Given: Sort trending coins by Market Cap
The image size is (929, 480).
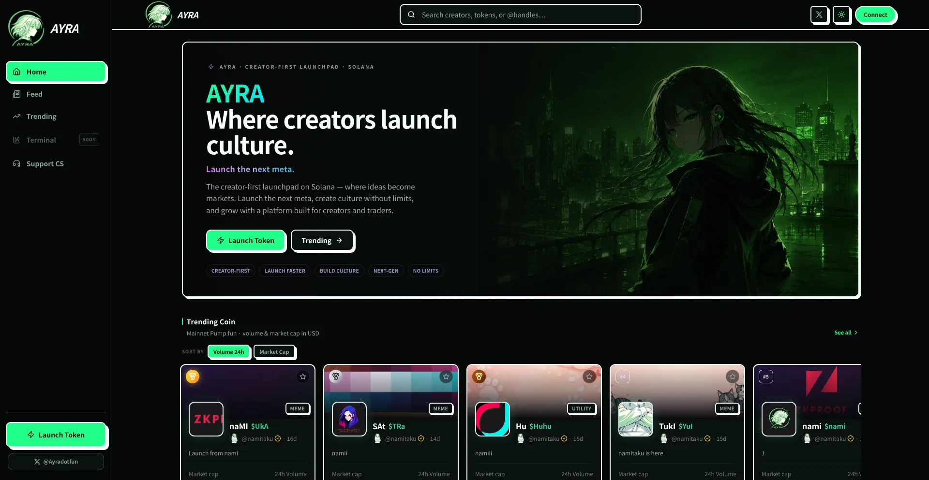Looking at the screenshot, I should (x=274, y=352).
